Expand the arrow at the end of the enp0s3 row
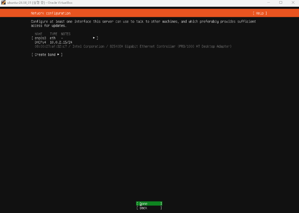This screenshot has width=299, height=213. tap(94, 38)
